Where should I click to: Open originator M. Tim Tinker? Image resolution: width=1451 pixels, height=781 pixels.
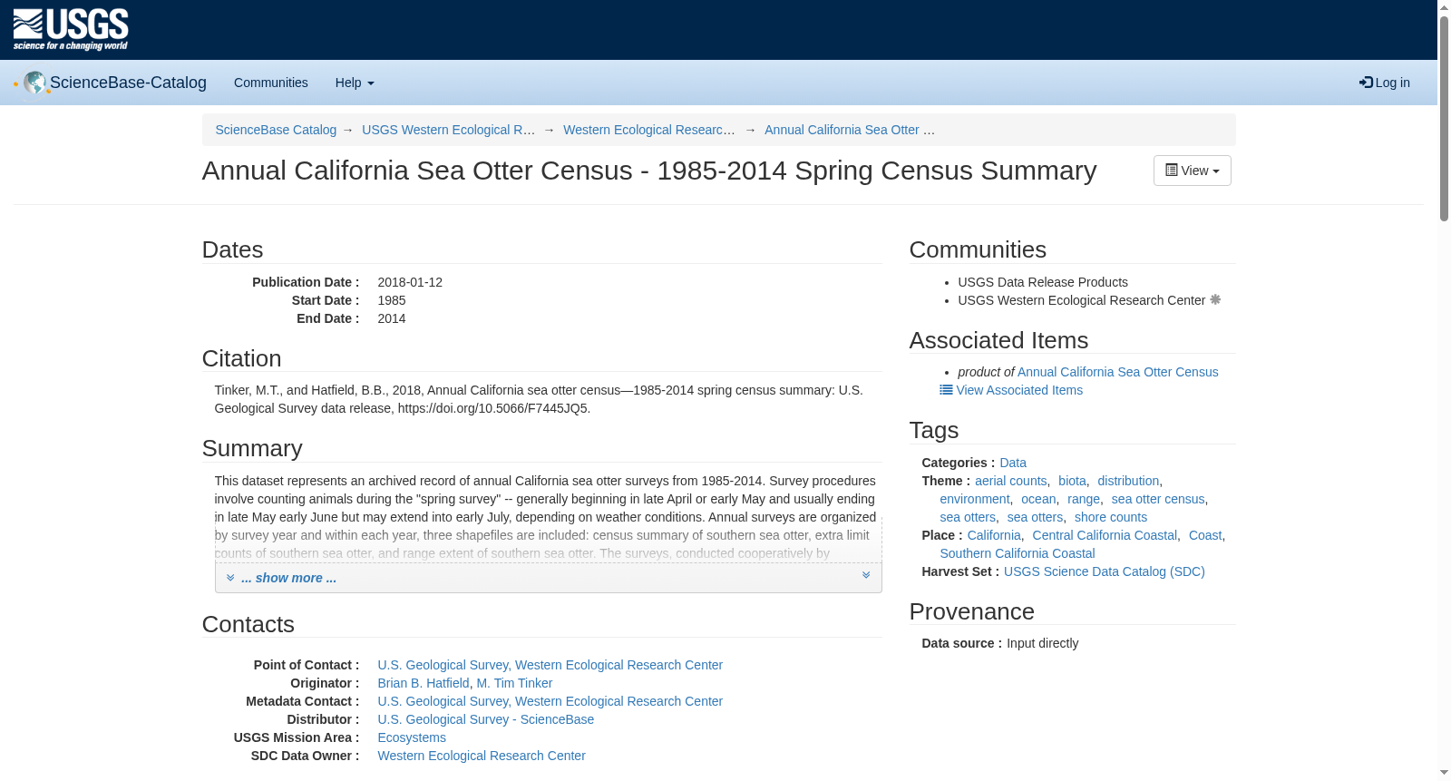[x=514, y=683]
